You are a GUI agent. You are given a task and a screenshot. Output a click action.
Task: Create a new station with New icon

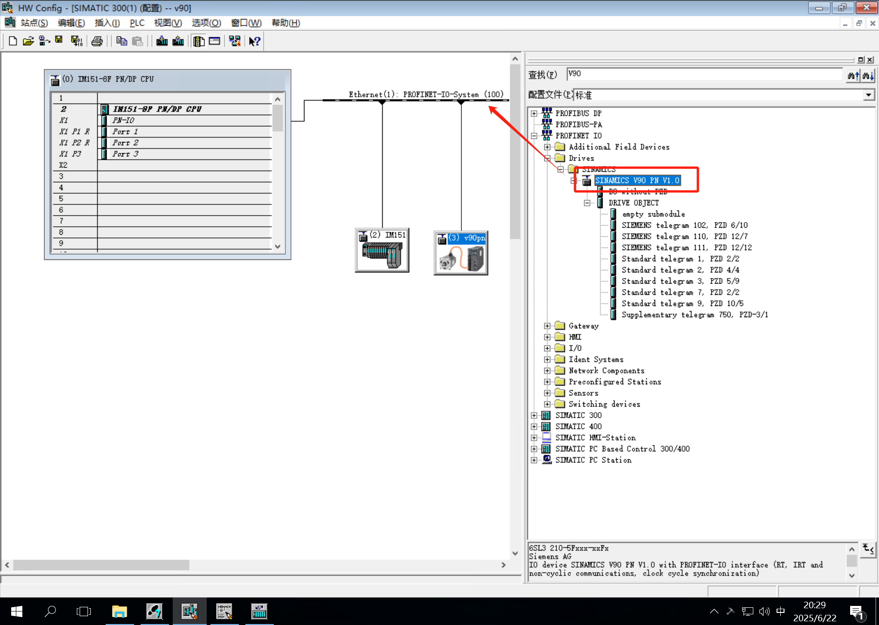pos(13,41)
